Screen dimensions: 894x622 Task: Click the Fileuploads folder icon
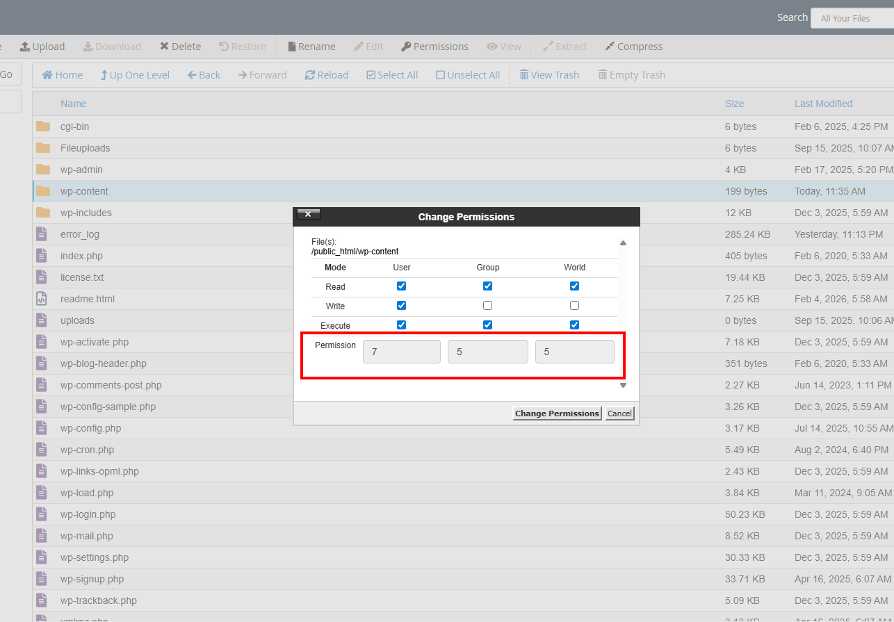pyautogui.click(x=43, y=148)
